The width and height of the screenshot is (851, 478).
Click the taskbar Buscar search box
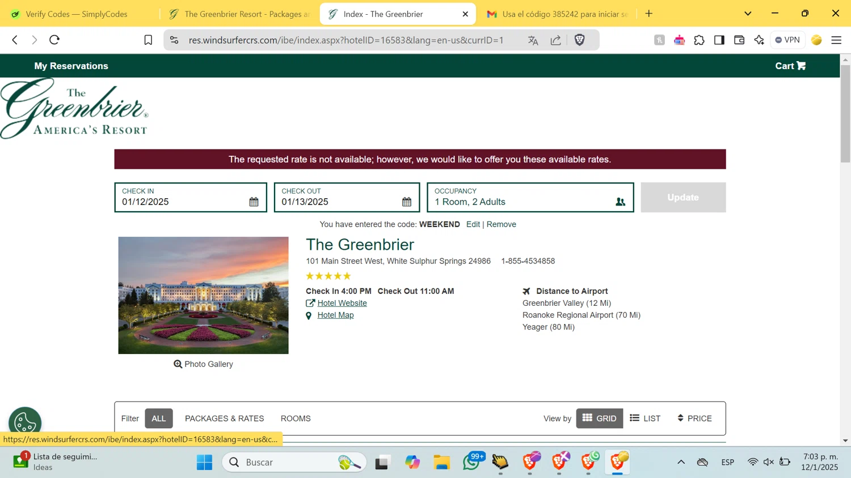294,462
